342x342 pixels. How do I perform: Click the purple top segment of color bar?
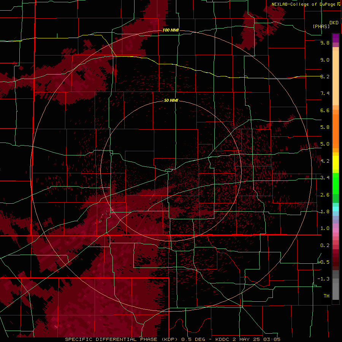pos(336,38)
